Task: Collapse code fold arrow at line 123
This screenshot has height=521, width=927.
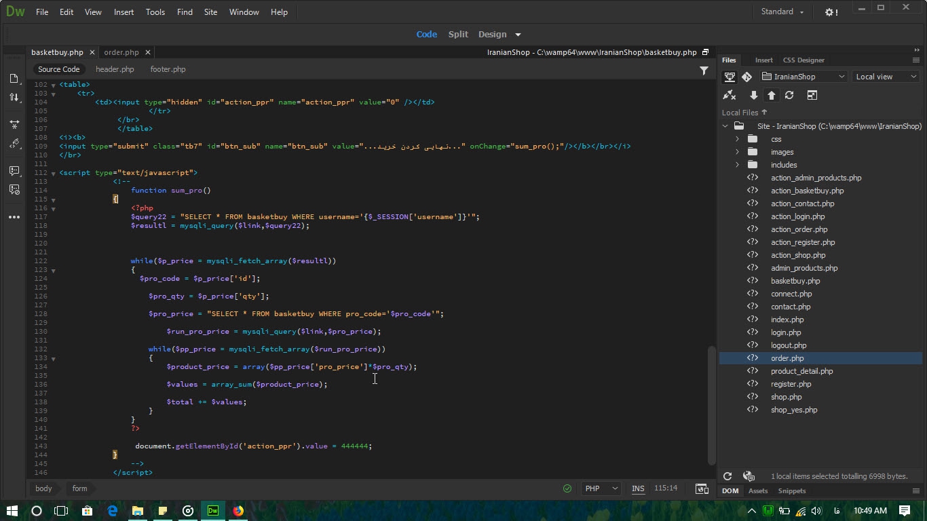Action: 53,270
